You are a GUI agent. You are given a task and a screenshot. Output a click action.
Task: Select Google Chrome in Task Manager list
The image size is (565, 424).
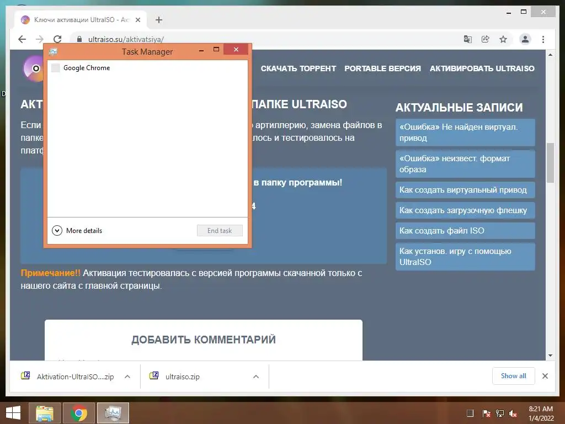(147, 68)
